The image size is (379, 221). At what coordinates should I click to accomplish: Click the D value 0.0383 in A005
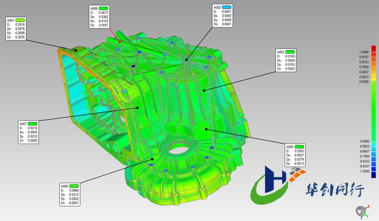coord(299,151)
